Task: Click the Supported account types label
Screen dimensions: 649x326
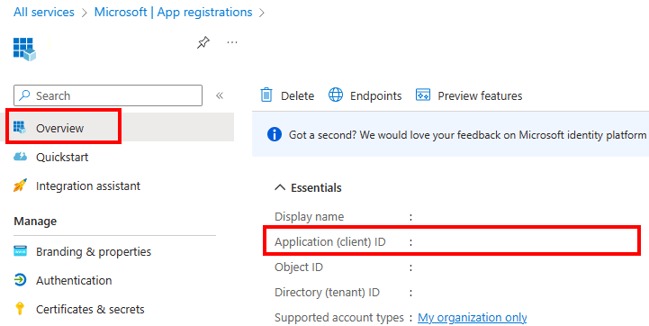Action: tap(339, 318)
